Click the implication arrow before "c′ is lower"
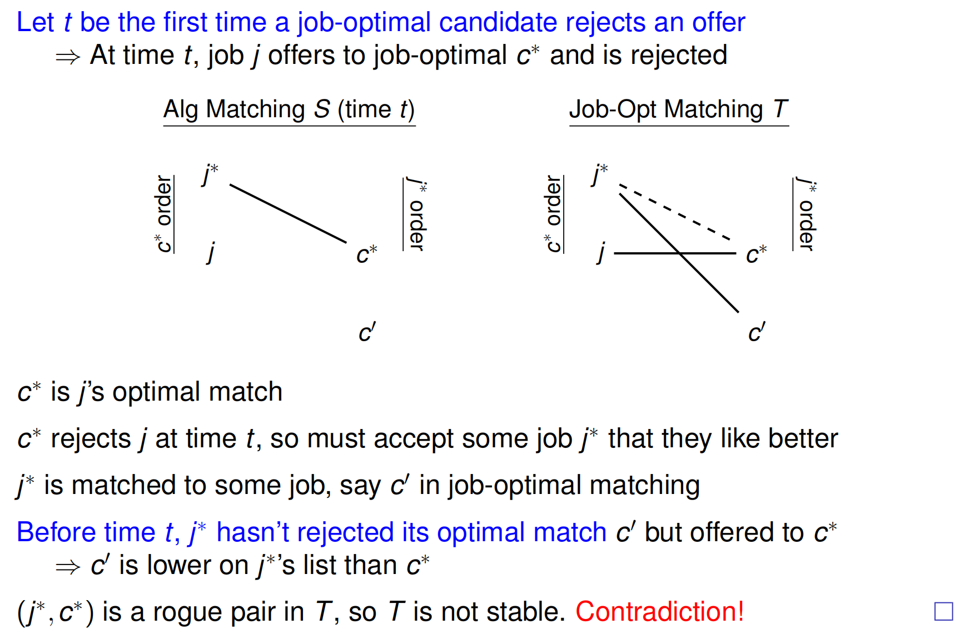Screen dimensions: 970x634 point(68,567)
